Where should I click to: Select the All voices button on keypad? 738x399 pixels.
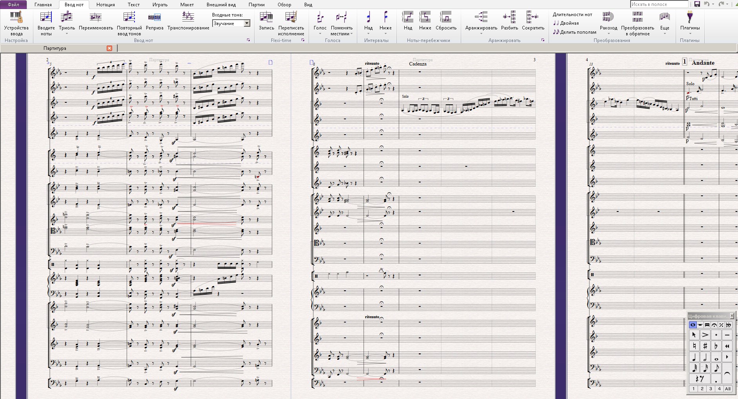pos(728,389)
